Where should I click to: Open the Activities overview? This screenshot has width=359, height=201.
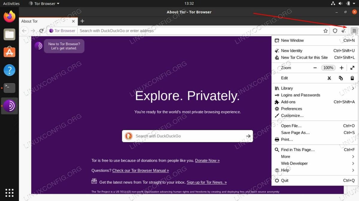tap(11, 4)
